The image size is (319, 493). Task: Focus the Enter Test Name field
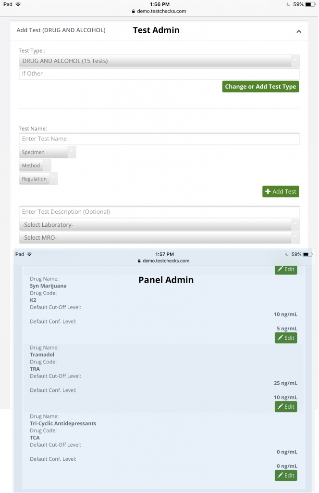[159, 139]
